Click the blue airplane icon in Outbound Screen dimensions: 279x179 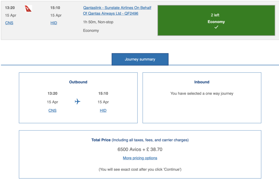click(77, 102)
